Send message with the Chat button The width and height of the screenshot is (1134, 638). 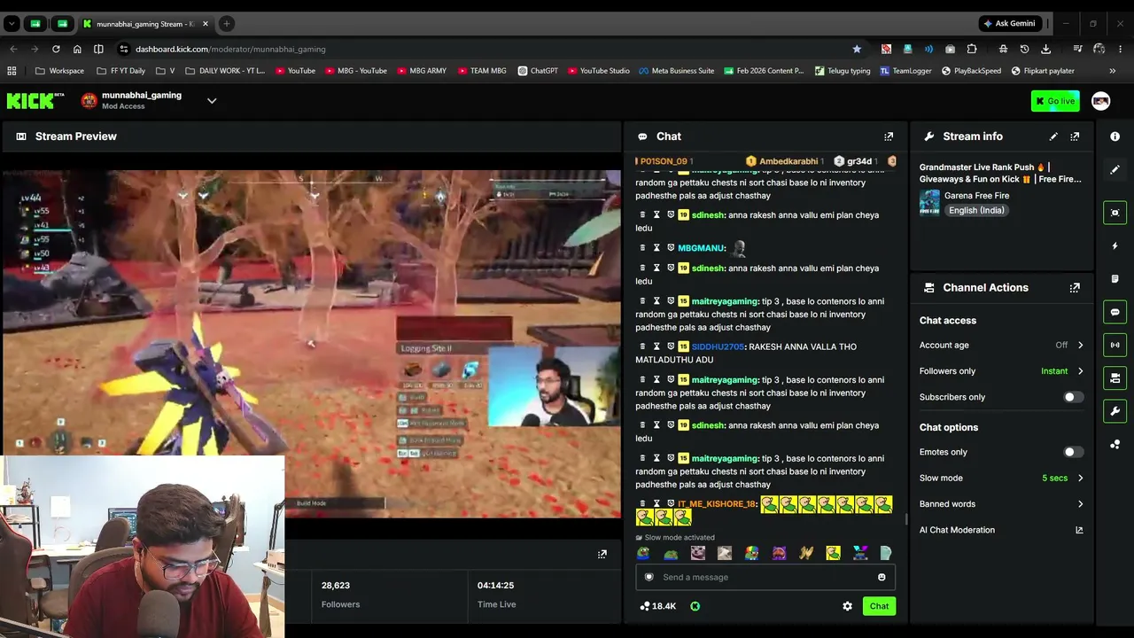click(879, 606)
